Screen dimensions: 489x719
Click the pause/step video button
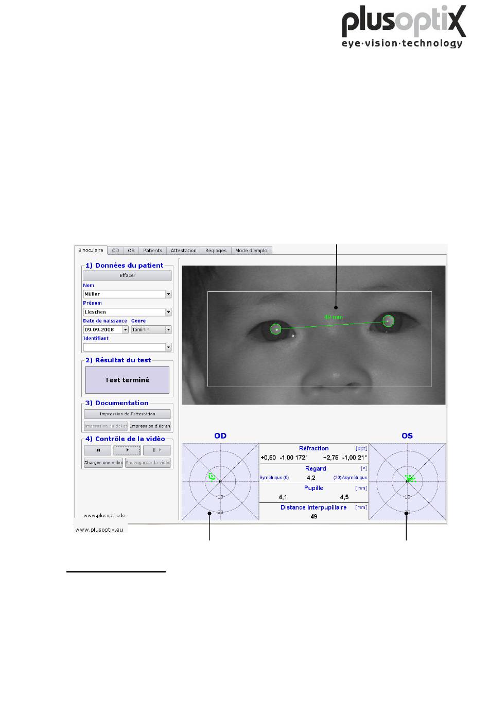(x=156, y=450)
